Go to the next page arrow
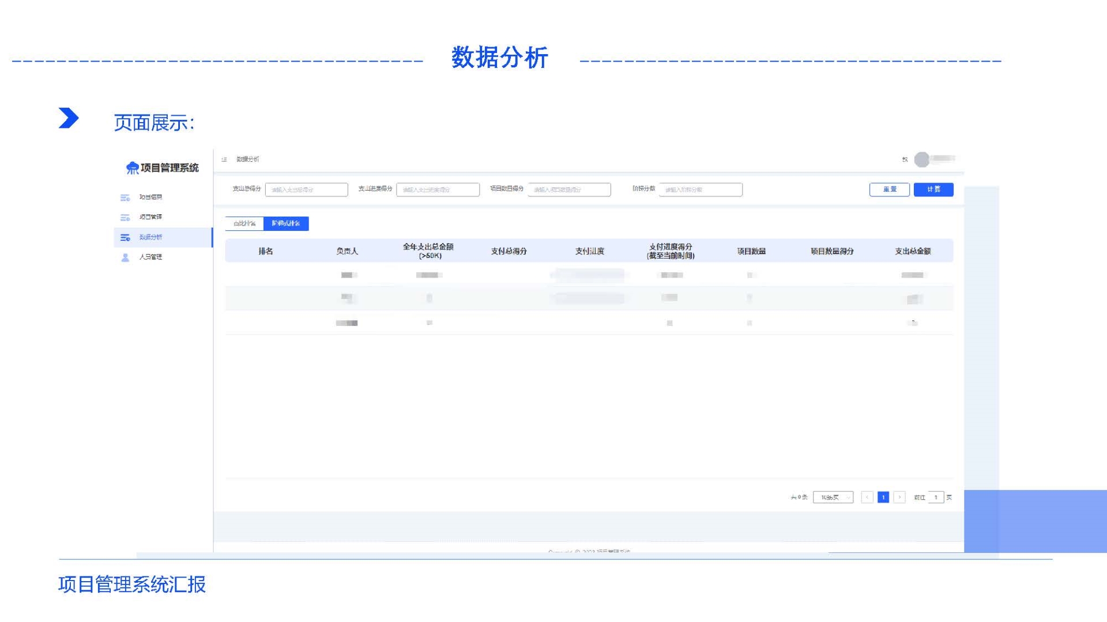 (899, 497)
